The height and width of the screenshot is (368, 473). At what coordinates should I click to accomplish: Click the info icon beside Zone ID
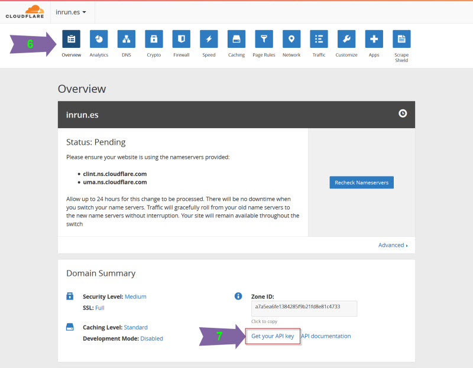238,296
